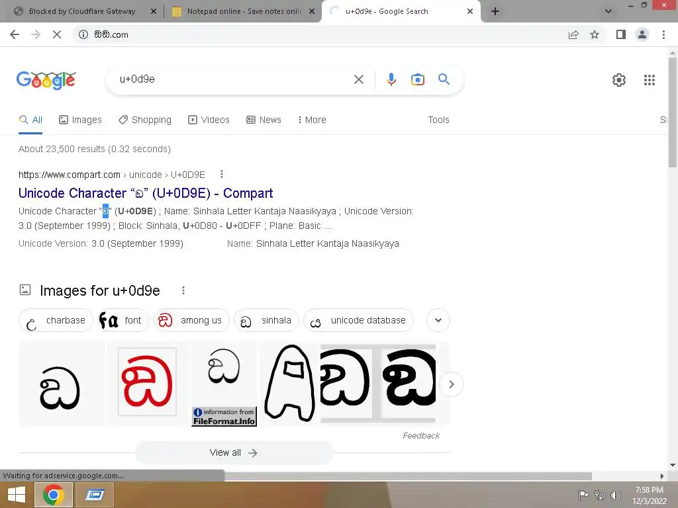The height and width of the screenshot is (508, 678).
Task: Switch to News results
Action: (x=264, y=120)
